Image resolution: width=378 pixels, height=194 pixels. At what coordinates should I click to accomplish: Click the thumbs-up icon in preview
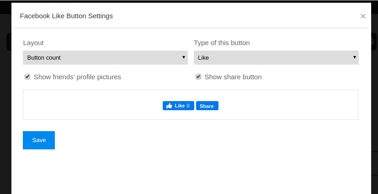169,106
